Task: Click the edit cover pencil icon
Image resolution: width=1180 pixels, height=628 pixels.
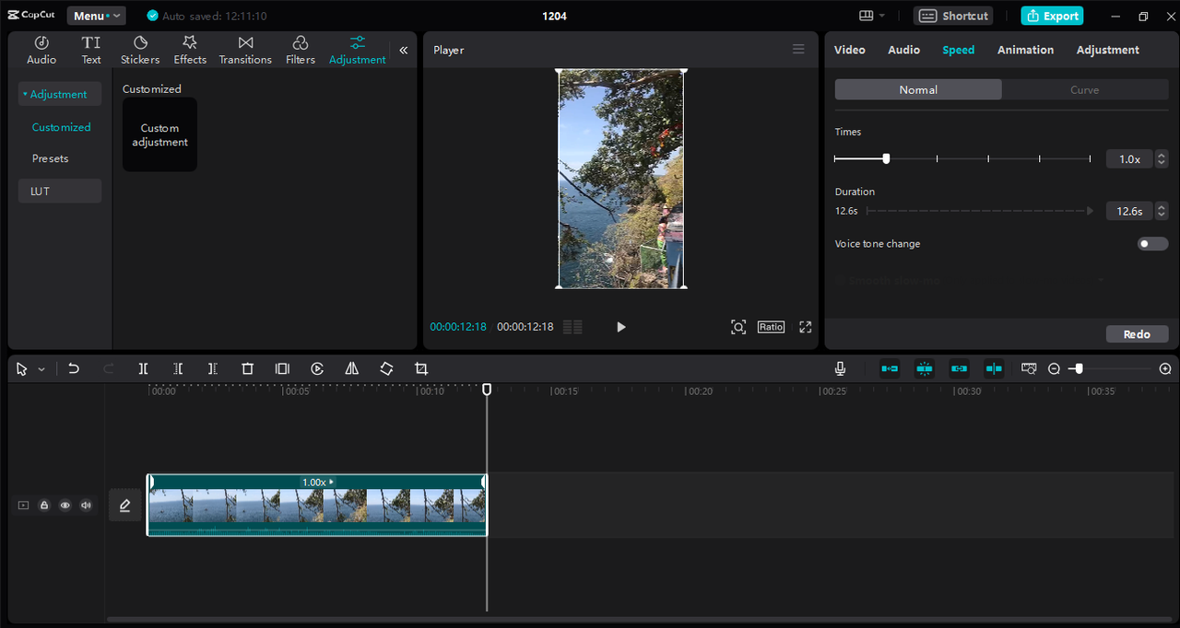Action: [x=125, y=505]
